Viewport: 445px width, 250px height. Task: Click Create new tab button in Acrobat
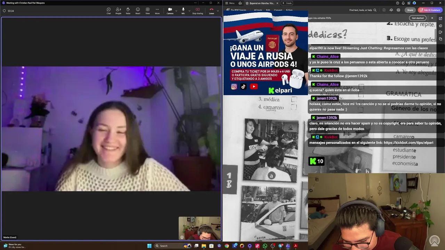click(x=287, y=3)
